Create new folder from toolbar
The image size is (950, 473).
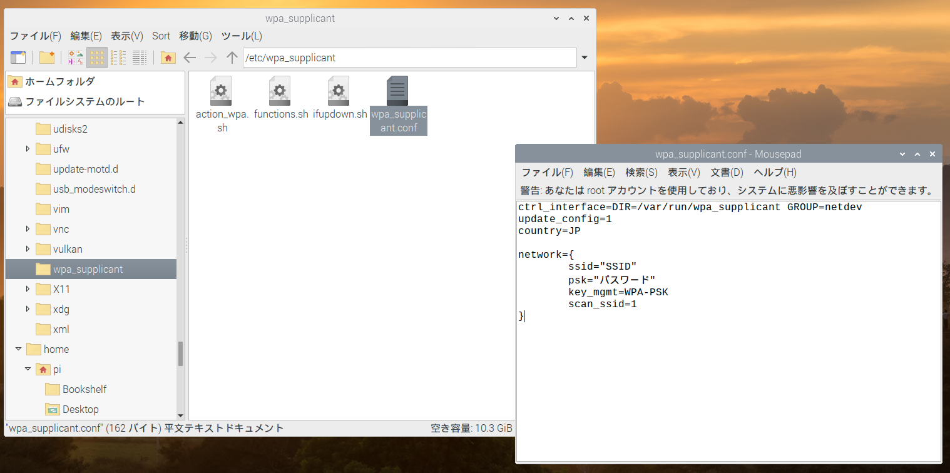coord(47,58)
